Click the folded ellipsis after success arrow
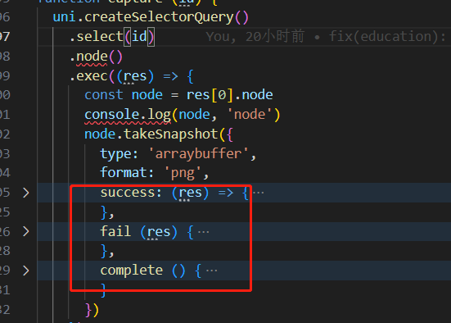Viewport: 451px width, 323px height. (x=259, y=193)
